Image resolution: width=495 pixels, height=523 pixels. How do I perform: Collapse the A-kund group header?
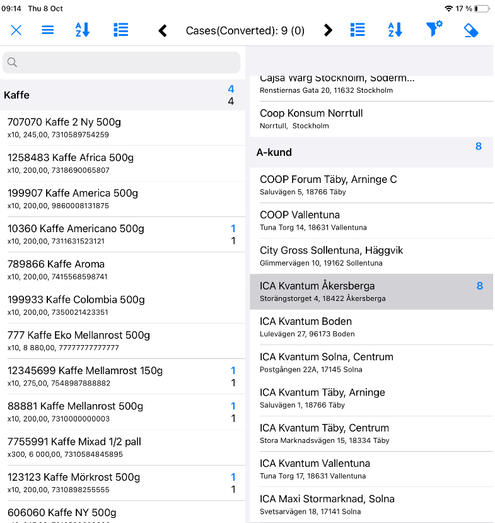[371, 153]
